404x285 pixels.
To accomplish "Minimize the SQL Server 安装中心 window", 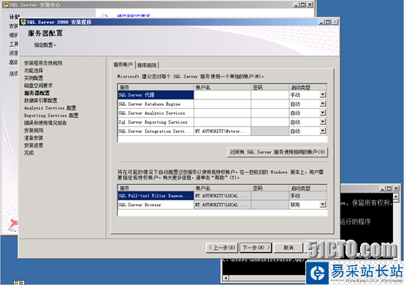I will 297,4.
